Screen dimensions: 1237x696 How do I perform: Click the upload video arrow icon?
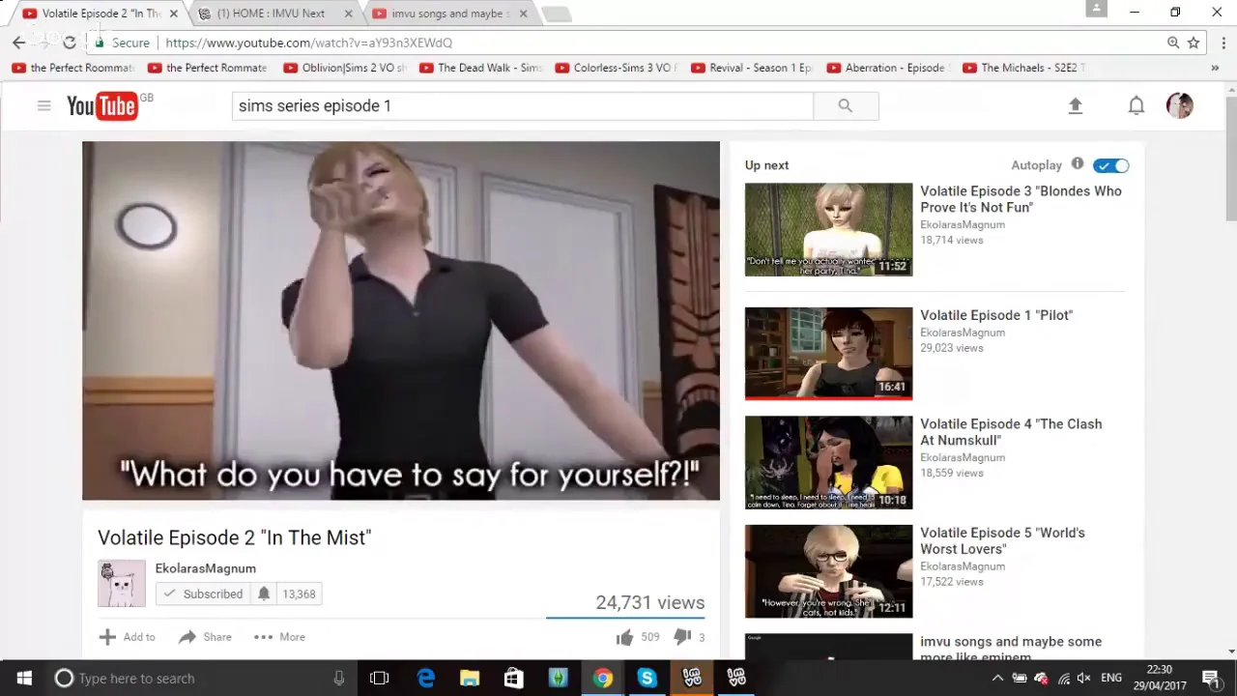click(1075, 105)
